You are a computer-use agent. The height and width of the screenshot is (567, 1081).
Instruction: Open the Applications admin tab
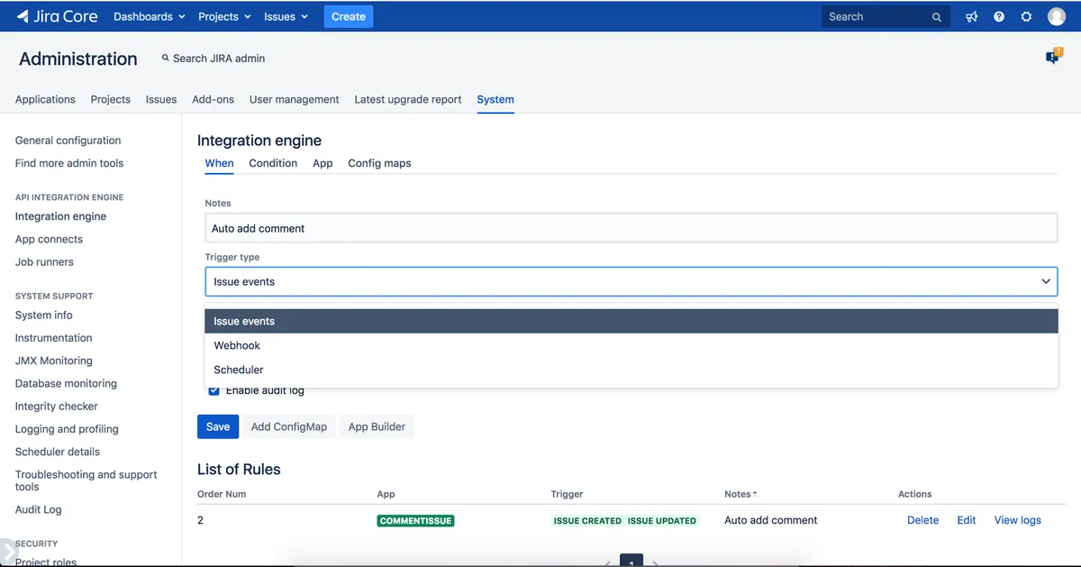45,99
